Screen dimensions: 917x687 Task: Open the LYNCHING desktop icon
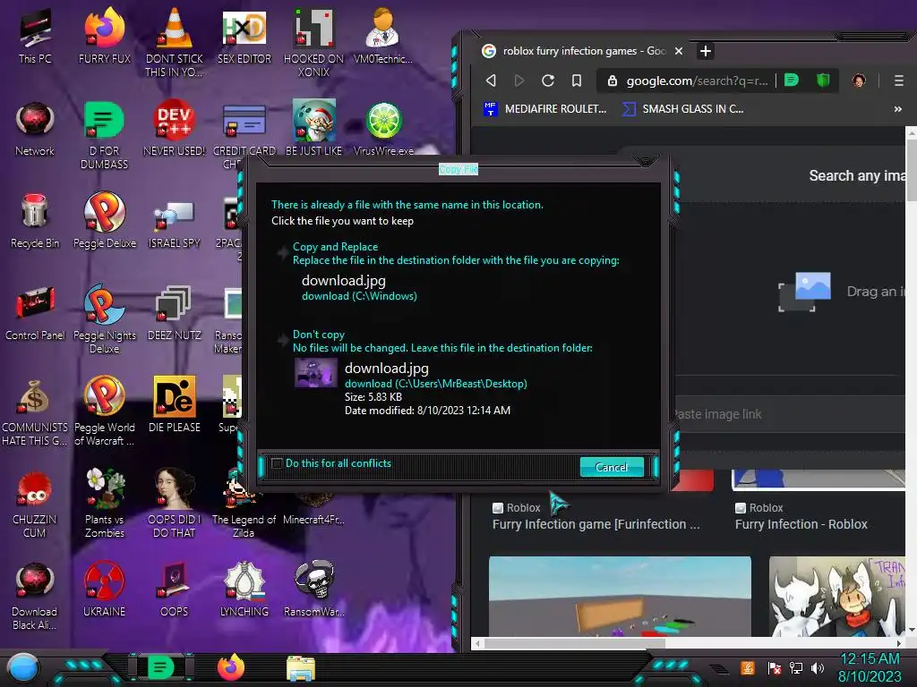coord(244,589)
